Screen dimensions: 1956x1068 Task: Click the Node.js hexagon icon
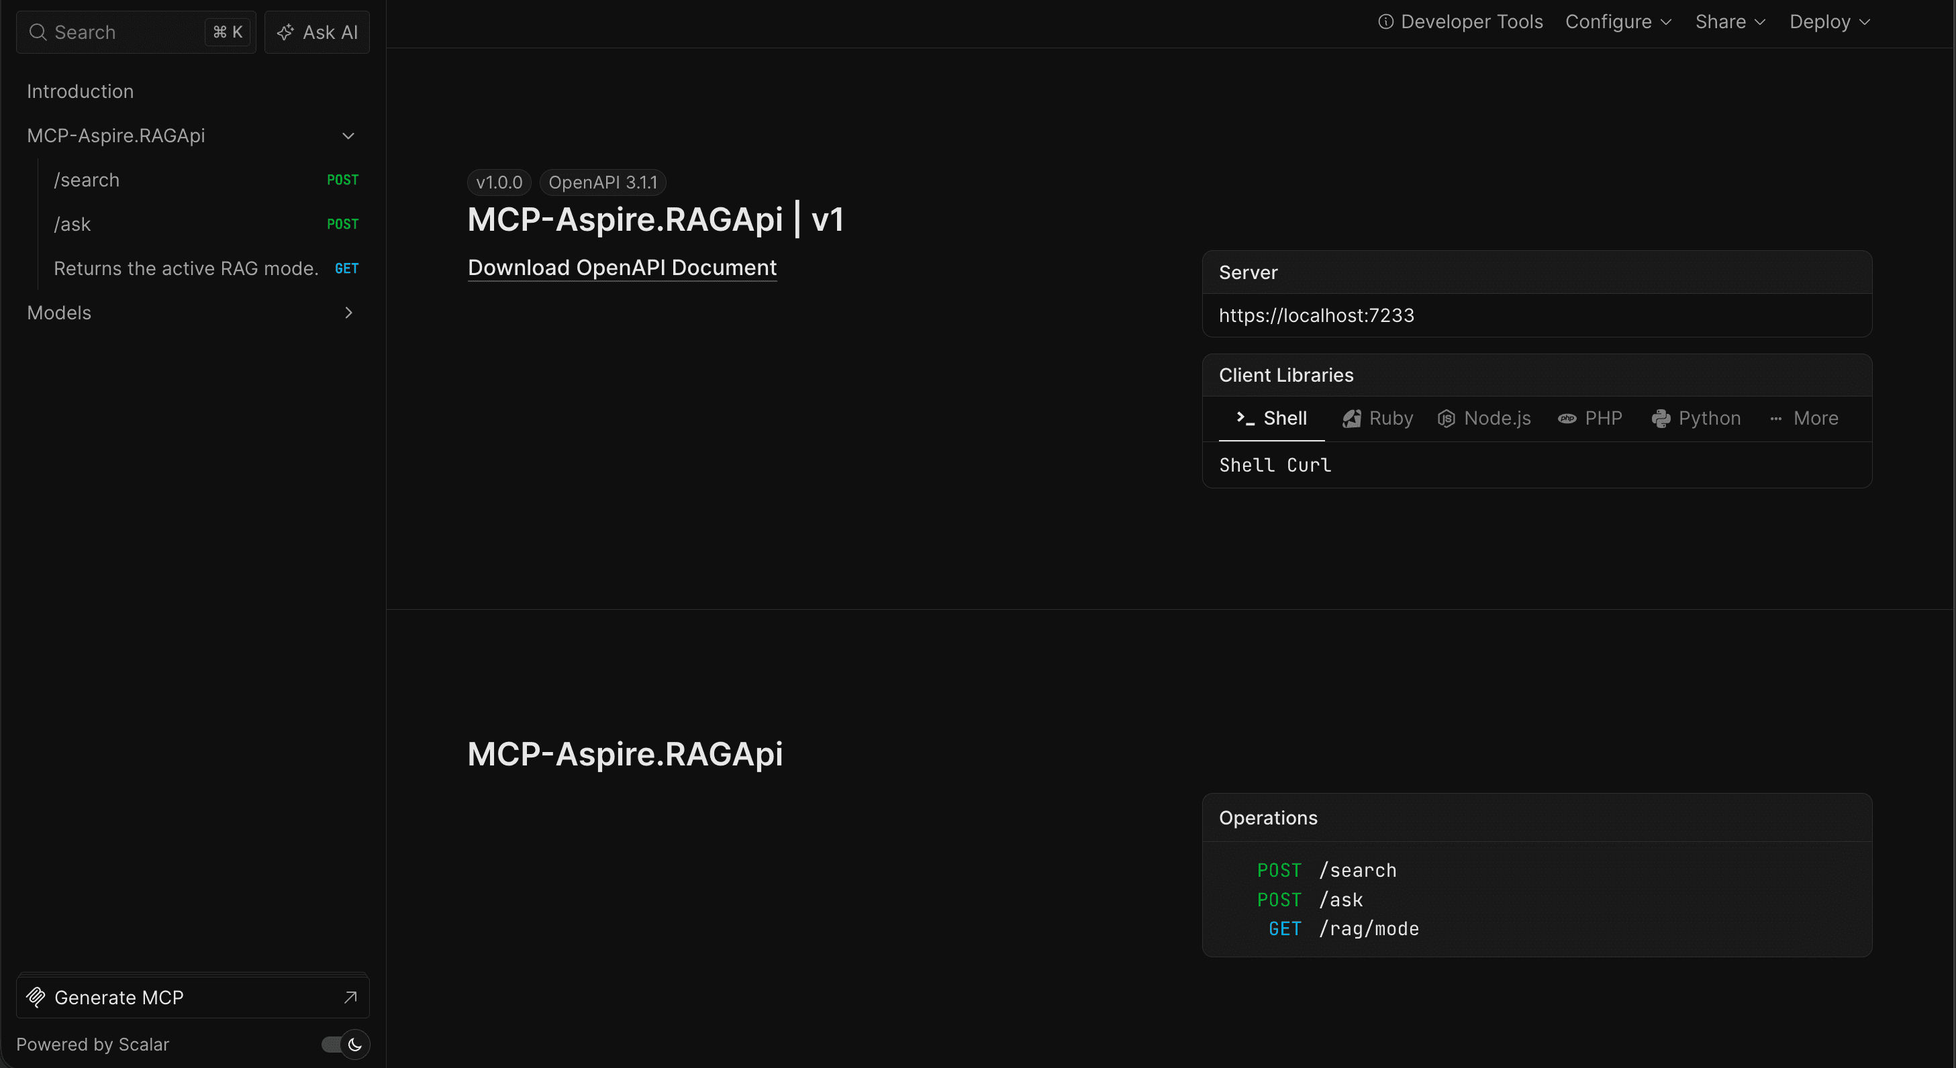(1447, 418)
